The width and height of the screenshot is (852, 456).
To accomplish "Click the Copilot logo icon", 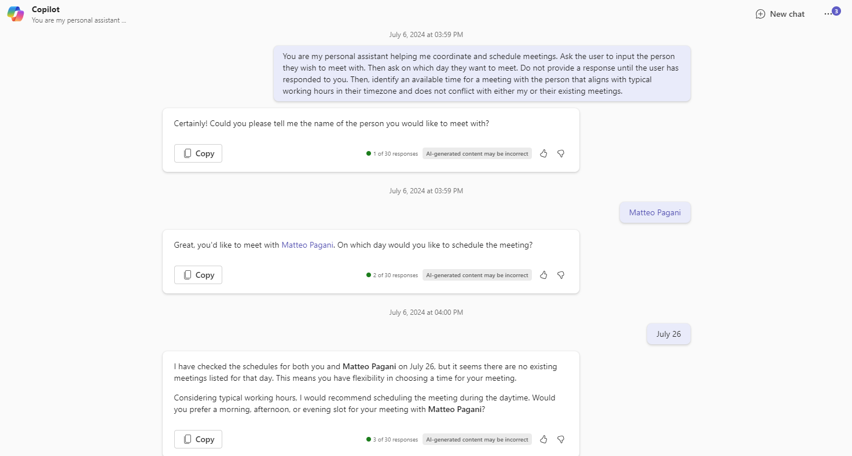I will pos(16,14).
